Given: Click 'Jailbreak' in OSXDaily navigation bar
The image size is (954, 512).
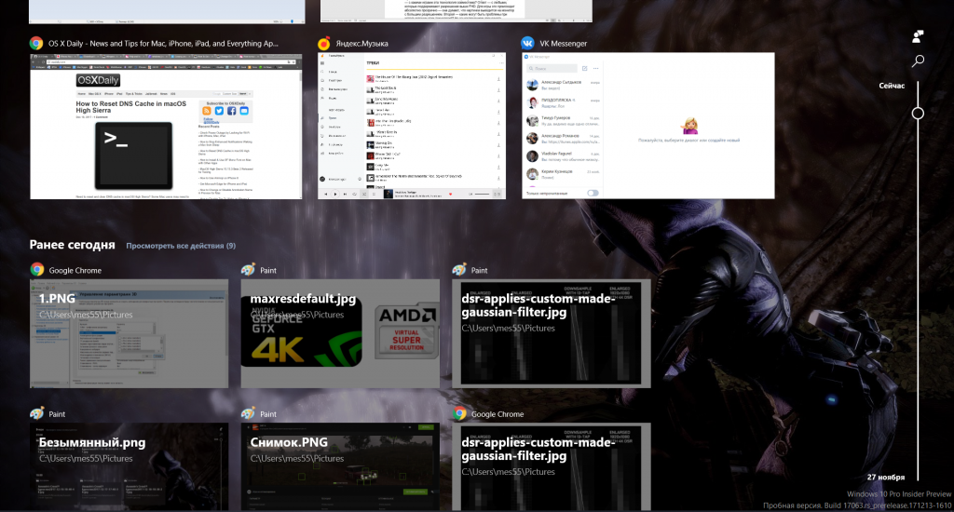Looking at the screenshot, I should [152, 94].
